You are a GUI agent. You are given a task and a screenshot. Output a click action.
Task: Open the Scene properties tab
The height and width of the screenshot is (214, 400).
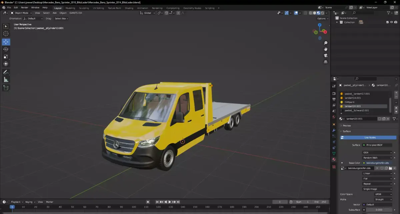coord(334,111)
